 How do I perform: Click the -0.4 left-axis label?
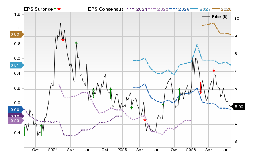[17, 133]
